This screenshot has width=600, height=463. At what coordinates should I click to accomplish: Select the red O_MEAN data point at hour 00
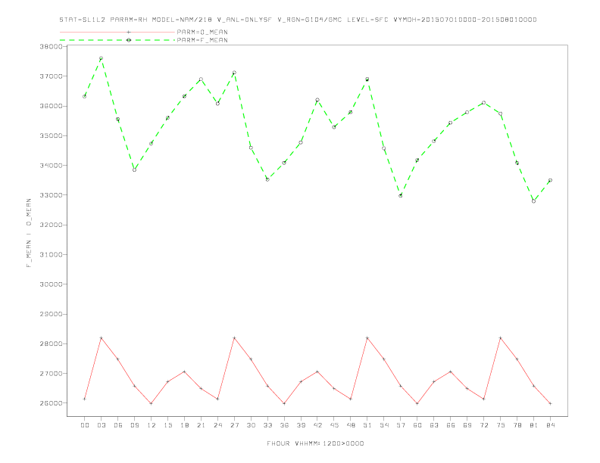pyautogui.click(x=85, y=399)
